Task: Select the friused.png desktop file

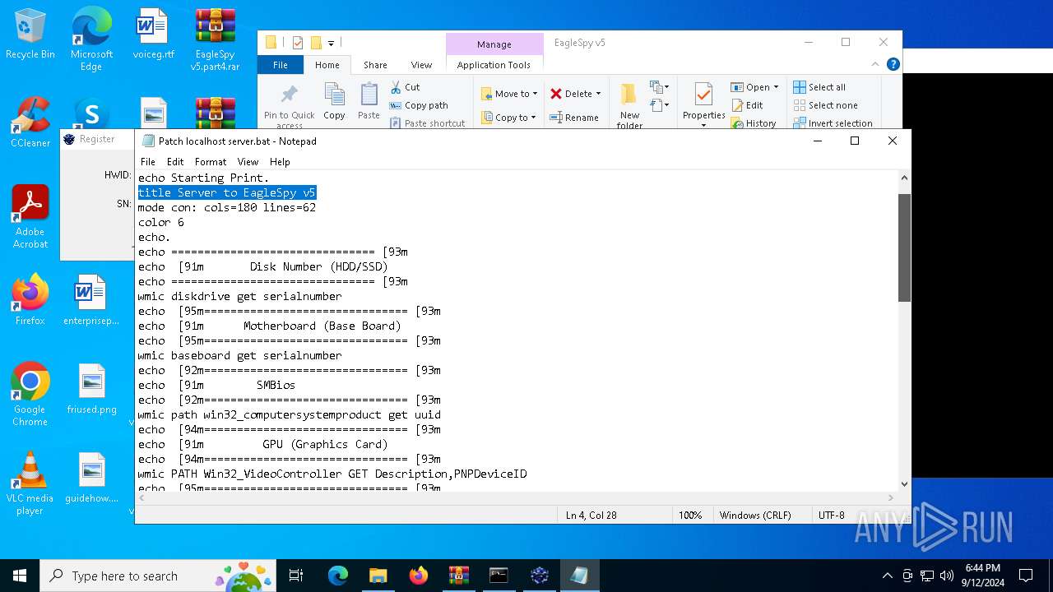Action: (x=91, y=390)
